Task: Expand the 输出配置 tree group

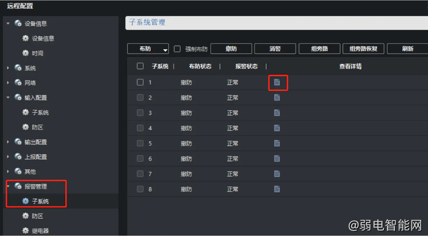Action: coord(8,142)
